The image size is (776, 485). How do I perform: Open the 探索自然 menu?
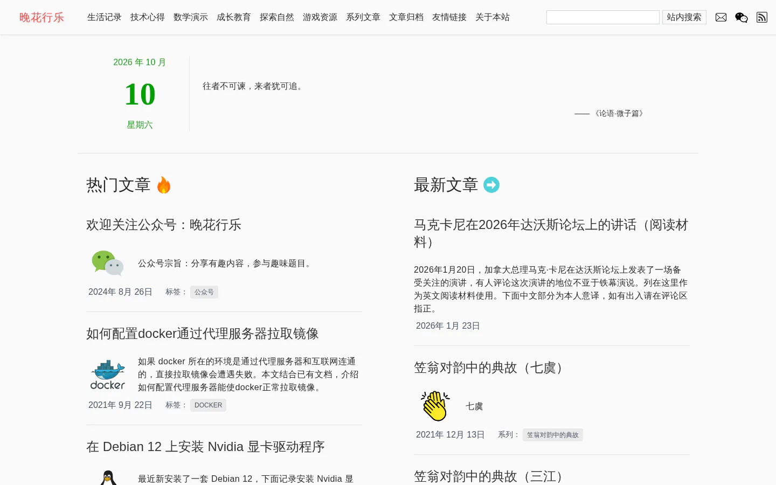pos(277,17)
